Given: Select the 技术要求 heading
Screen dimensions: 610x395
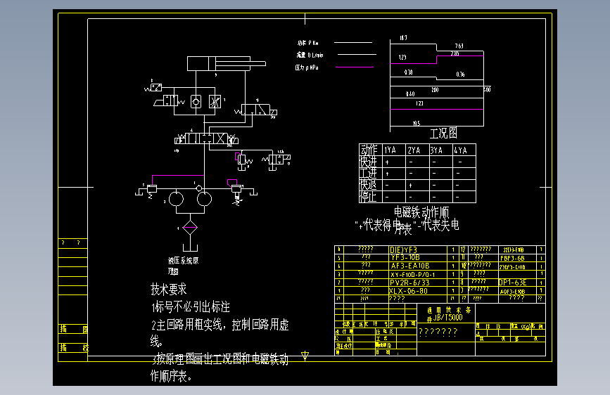Looking at the screenshot, I should [x=168, y=289].
